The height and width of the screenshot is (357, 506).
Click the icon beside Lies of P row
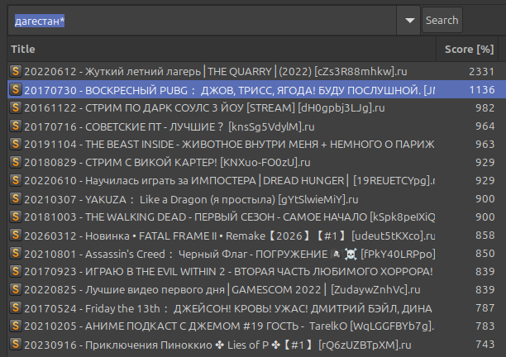tap(16, 345)
